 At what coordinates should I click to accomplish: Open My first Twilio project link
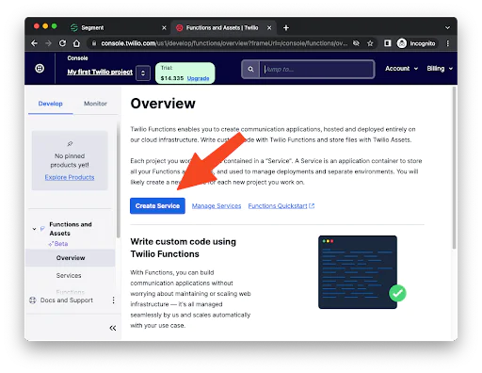(100, 72)
